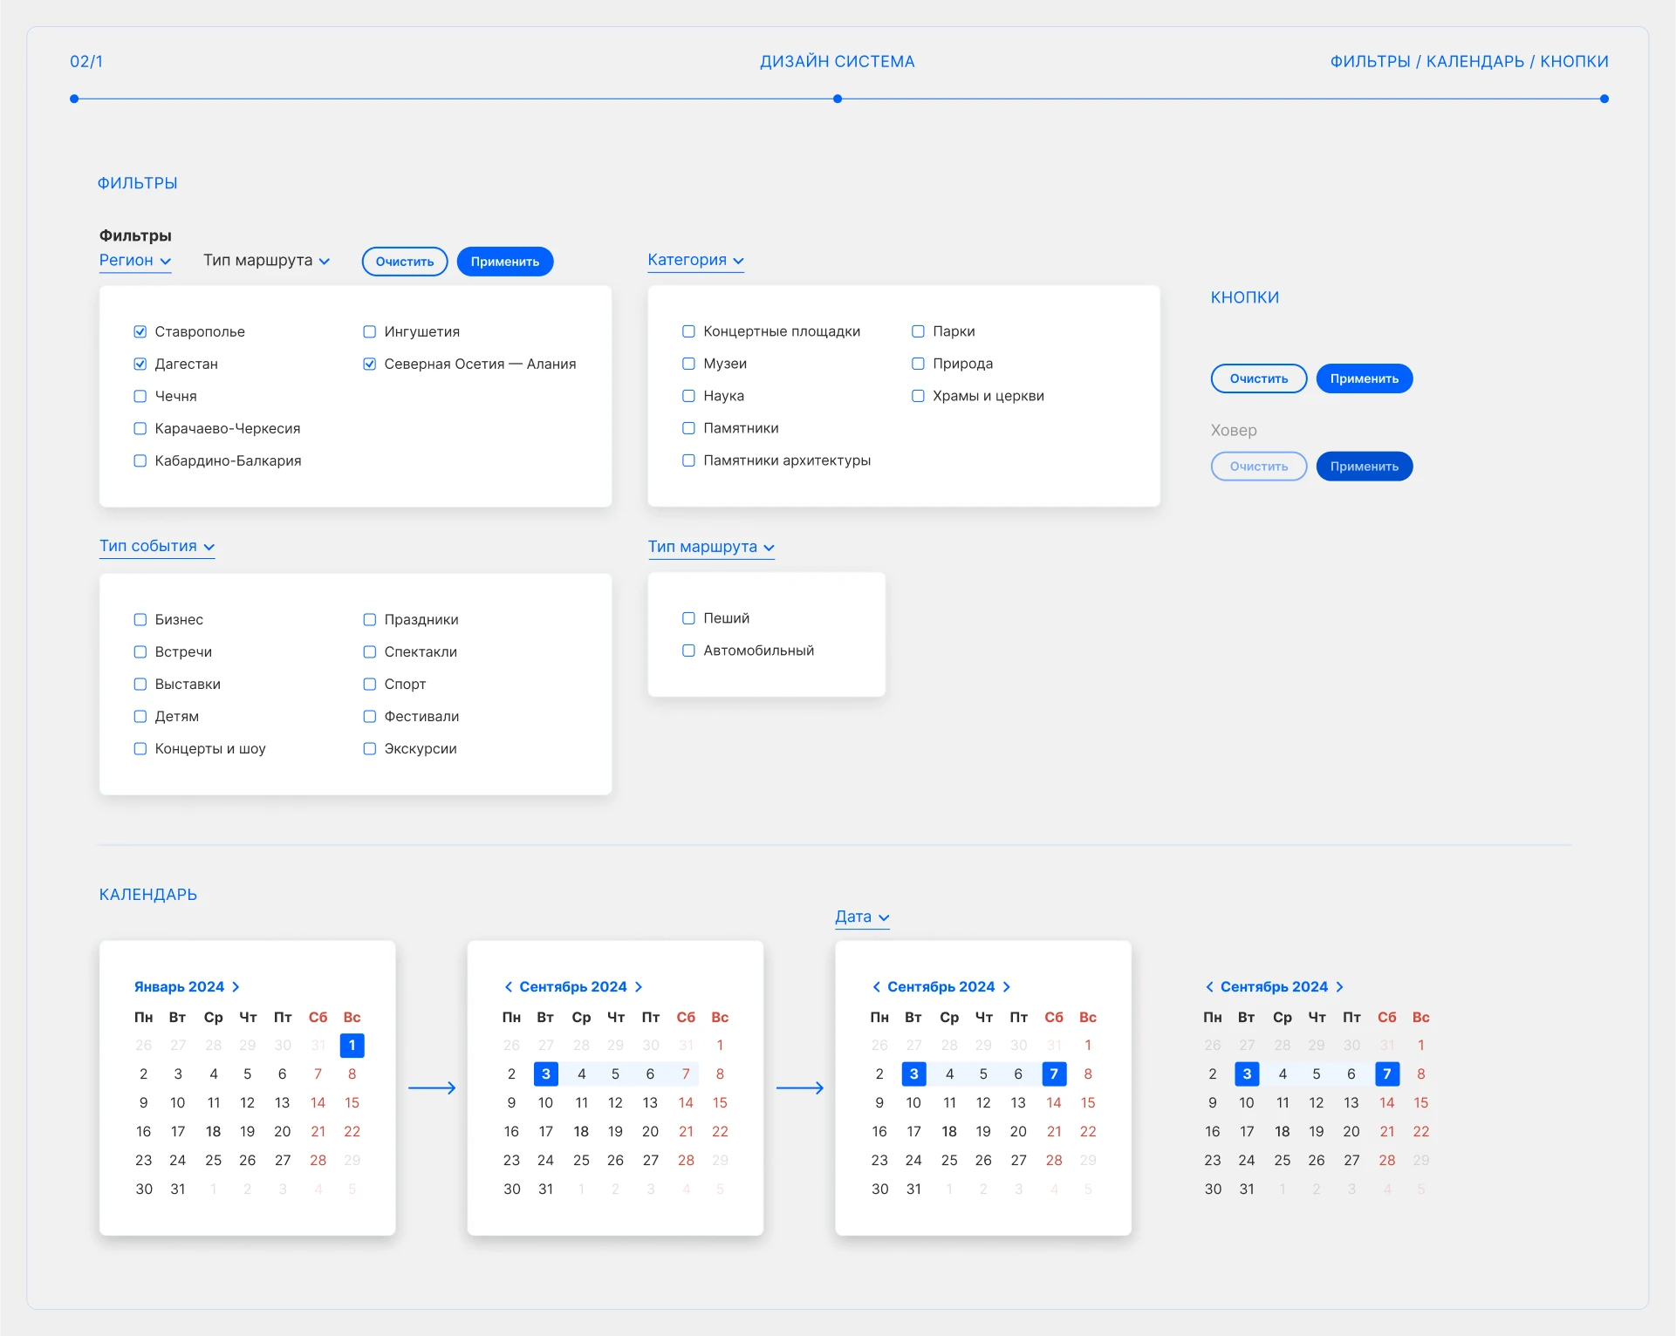This screenshot has width=1676, height=1336.
Task: Click the ДИЗАЙН СИСТЕМА header title
Action: pos(837,62)
